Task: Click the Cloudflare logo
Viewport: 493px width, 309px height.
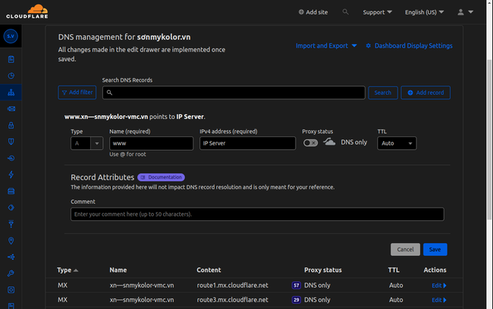Action: point(27,11)
